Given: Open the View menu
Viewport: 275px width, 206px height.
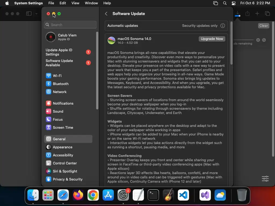Looking at the screenshot, I should [x=75, y=3].
